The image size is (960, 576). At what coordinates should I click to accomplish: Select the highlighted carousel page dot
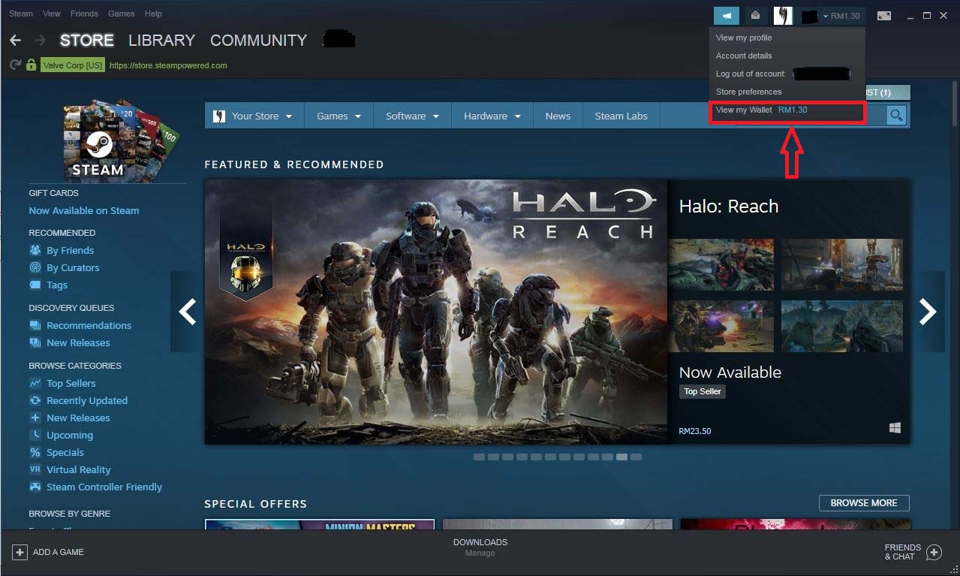(x=621, y=457)
